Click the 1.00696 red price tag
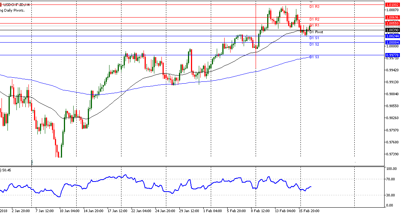Viewport: 401px width, 214px height. click(392, 18)
